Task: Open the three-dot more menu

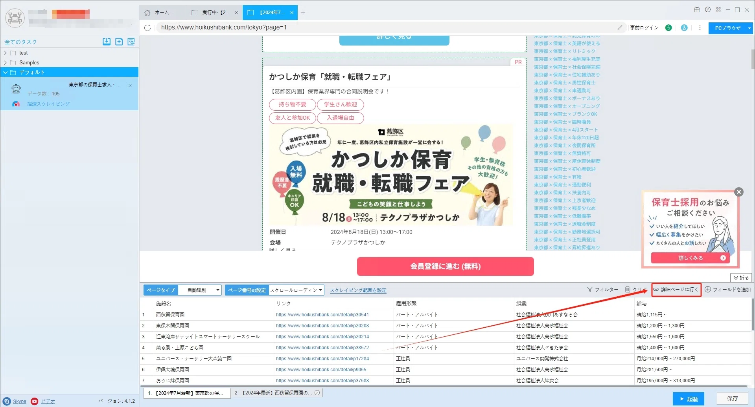Action: (x=700, y=27)
